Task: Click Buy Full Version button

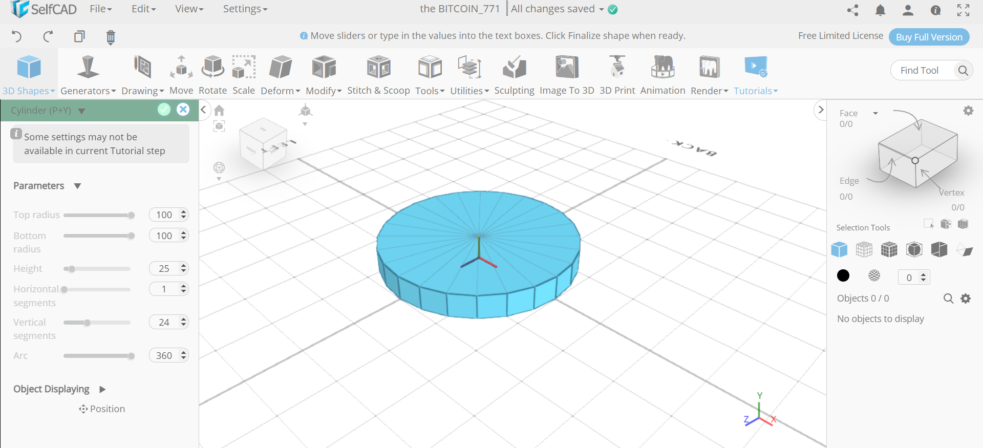Action: pyautogui.click(x=929, y=37)
